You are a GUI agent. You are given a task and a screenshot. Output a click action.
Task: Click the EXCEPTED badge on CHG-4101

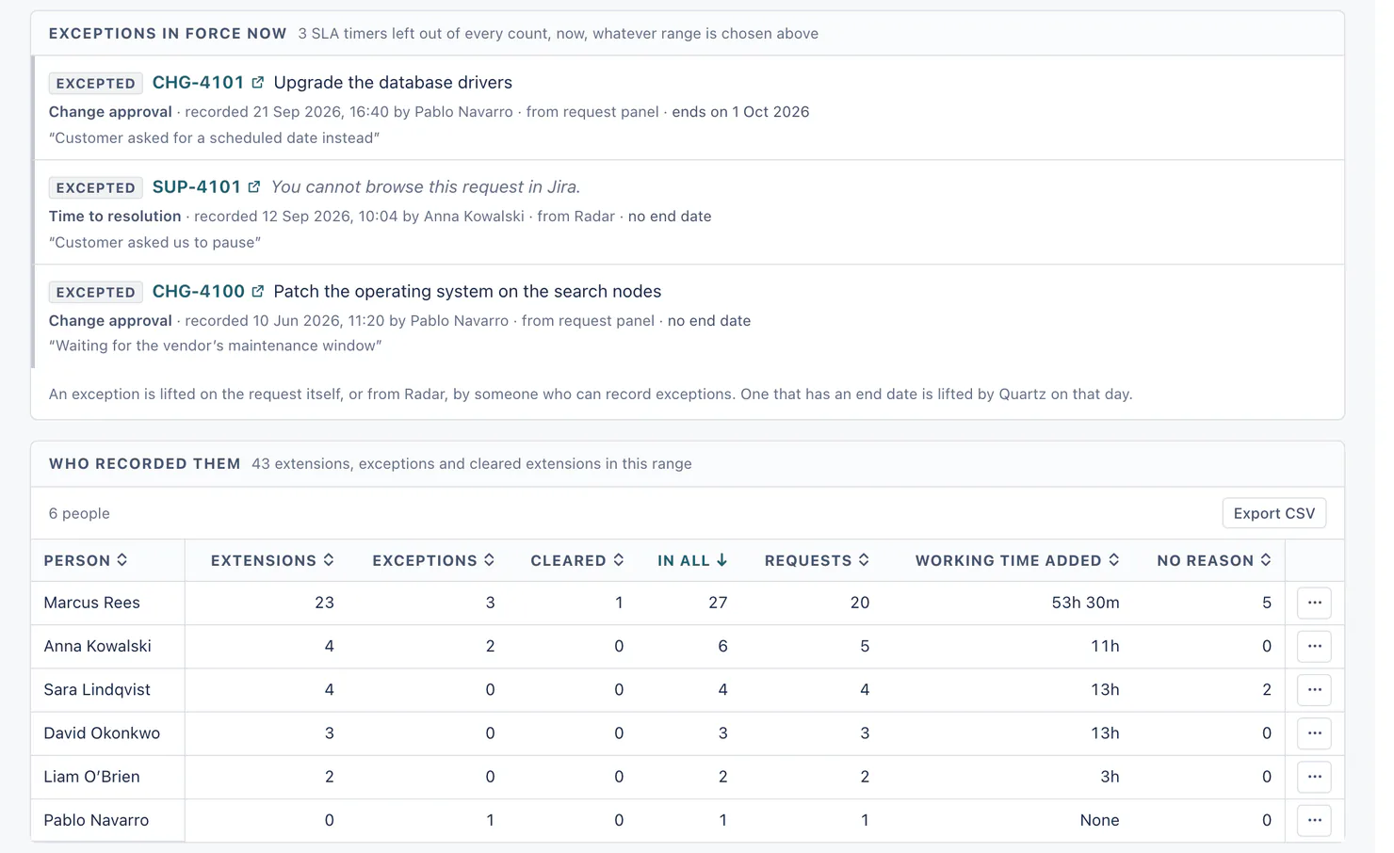[96, 83]
